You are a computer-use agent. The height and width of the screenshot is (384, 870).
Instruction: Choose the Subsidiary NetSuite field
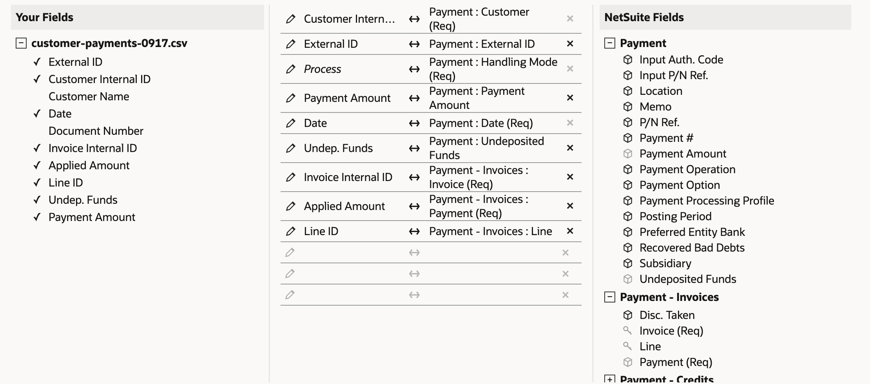coord(665,263)
